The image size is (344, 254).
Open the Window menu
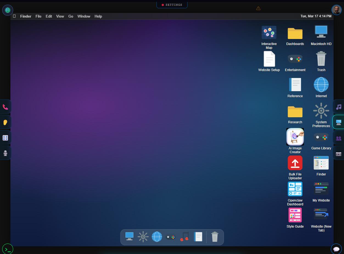84,16
